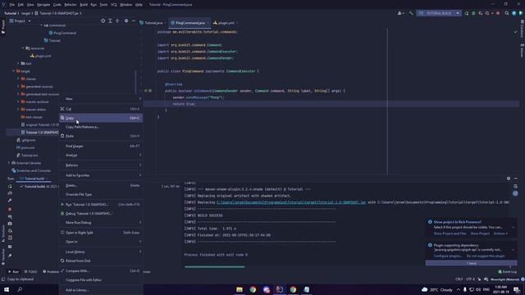Image resolution: width=525 pixels, height=295 pixels.
Task: Open Windows Start menu
Action: (7, 289)
